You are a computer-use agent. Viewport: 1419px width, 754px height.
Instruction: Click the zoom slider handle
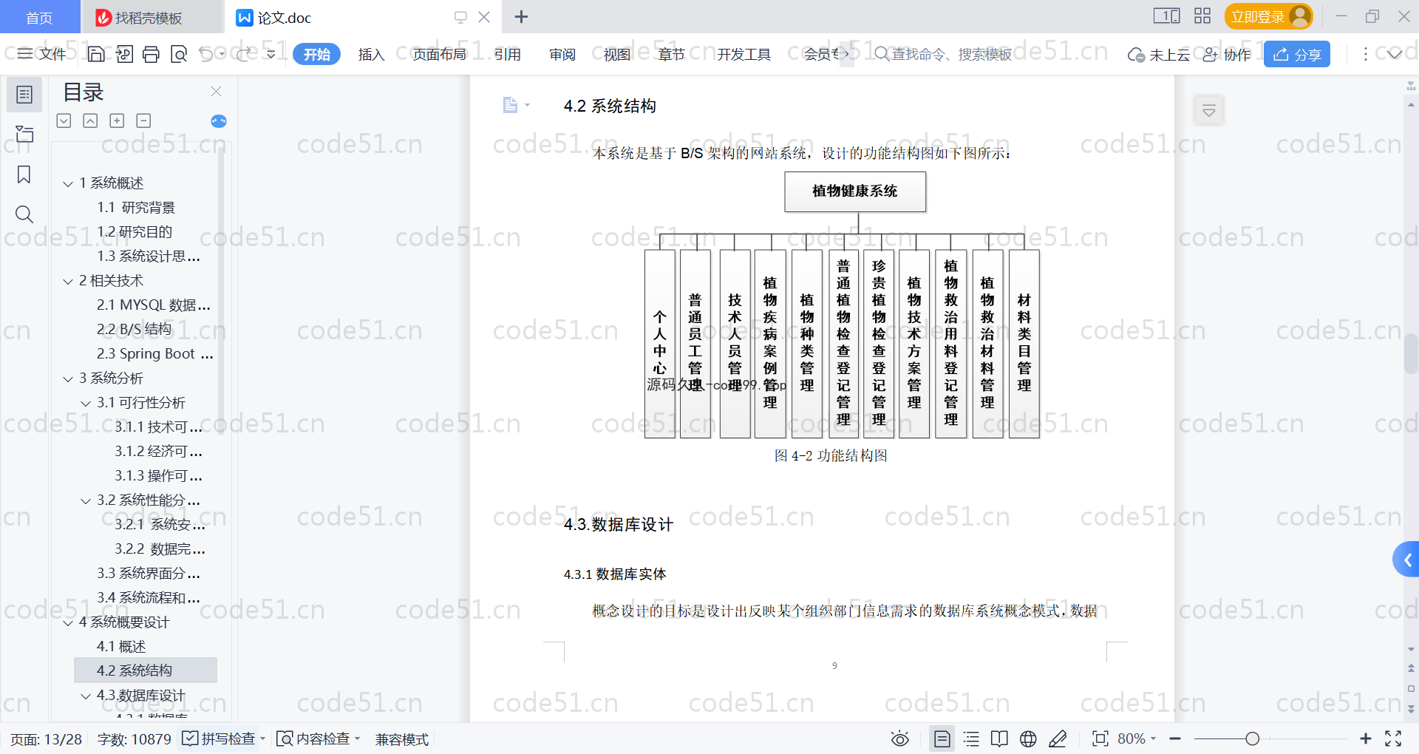(1252, 738)
